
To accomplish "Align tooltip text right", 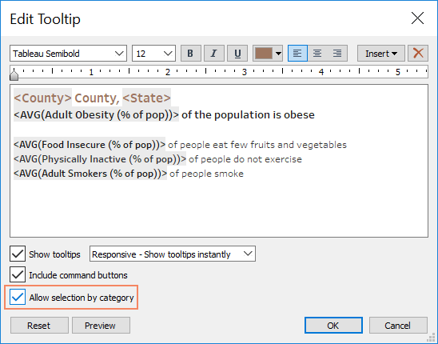I will click(x=337, y=53).
